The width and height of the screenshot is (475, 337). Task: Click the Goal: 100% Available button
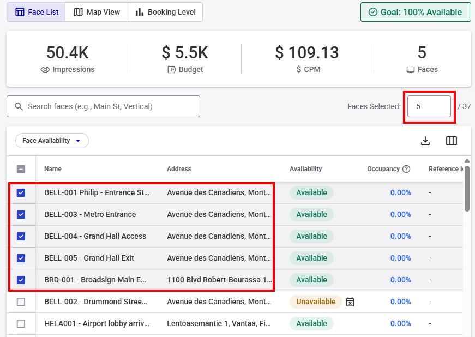[x=416, y=12]
